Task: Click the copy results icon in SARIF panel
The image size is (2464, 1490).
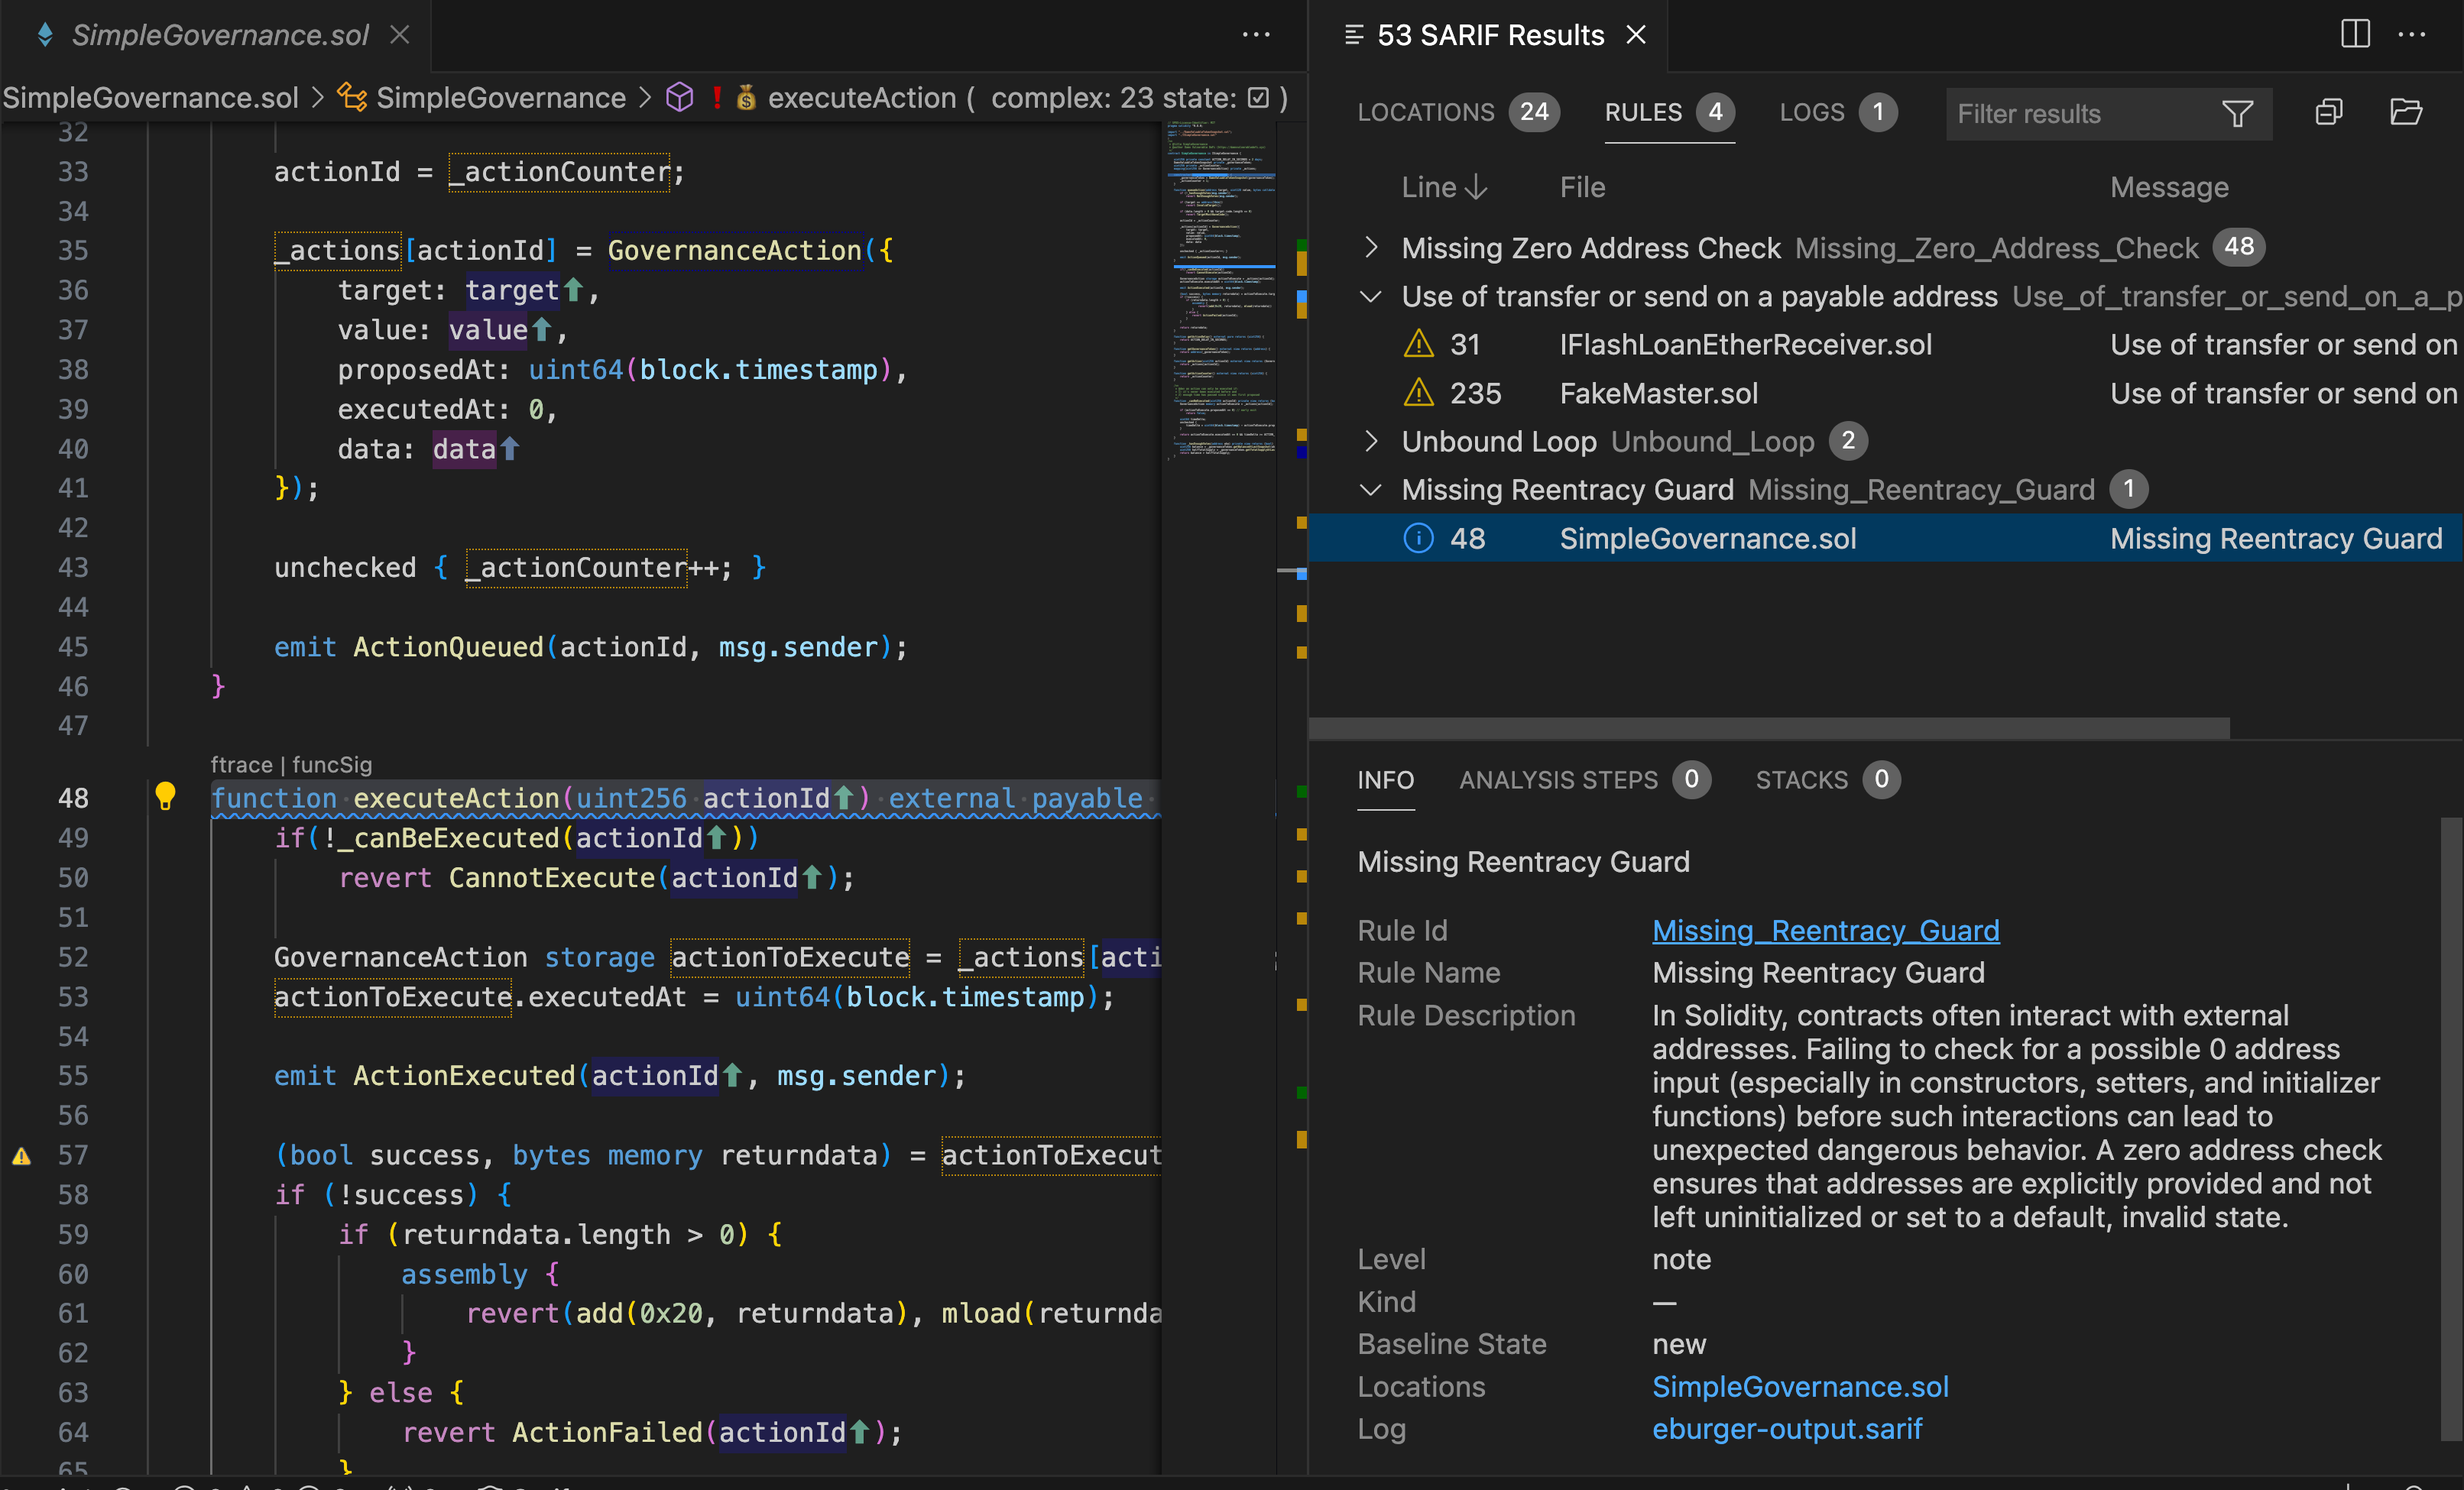Action: point(2329,112)
